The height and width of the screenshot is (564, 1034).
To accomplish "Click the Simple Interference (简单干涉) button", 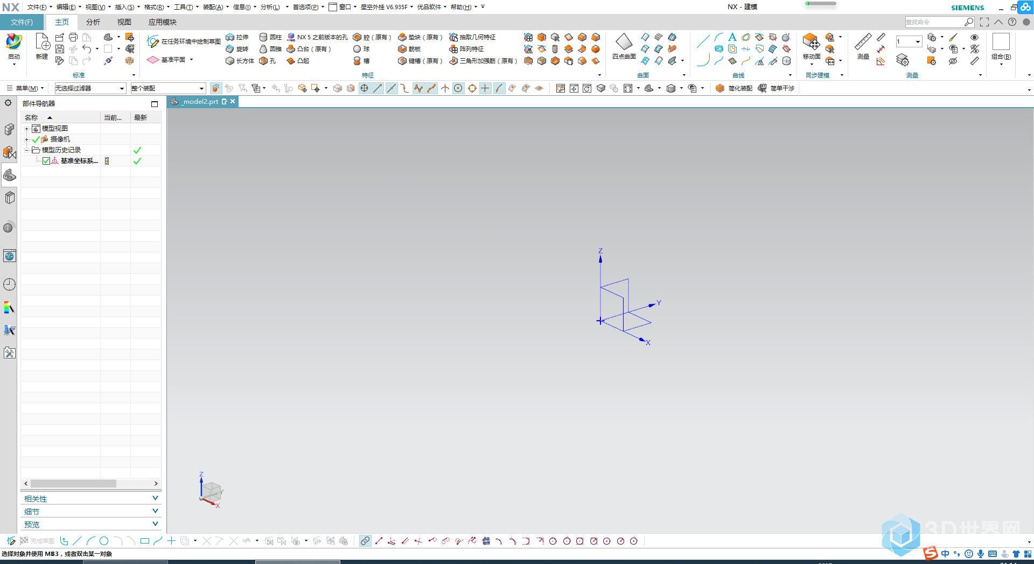I will [x=776, y=88].
